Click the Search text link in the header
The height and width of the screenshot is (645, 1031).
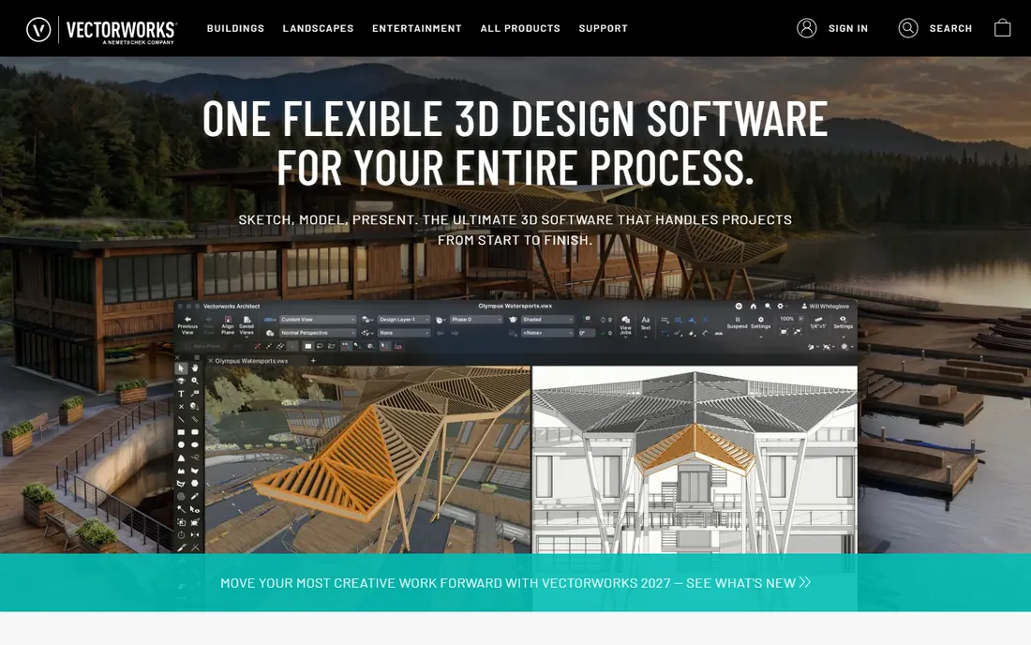(x=950, y=28)
